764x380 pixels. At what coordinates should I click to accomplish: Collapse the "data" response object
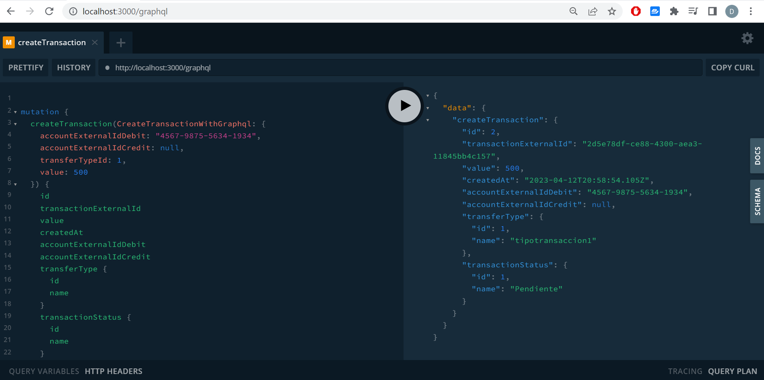click(x=428, y=108)
